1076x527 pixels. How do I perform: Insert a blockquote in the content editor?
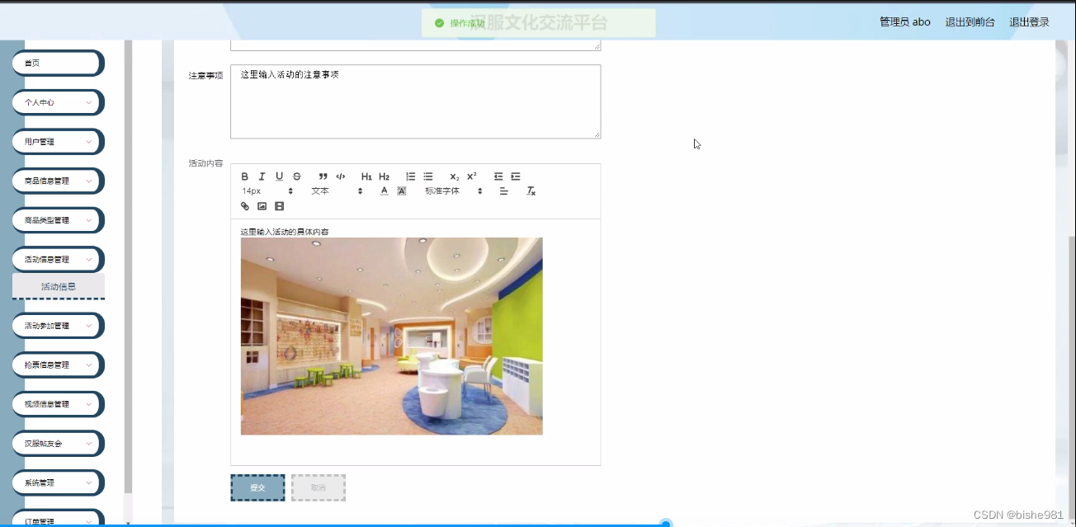323,176
